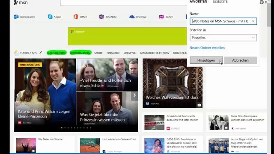Click the Federer-Krimi tennis court thumbnail
The width and height of the screenshot is (274, 154).
pos(90,145)
